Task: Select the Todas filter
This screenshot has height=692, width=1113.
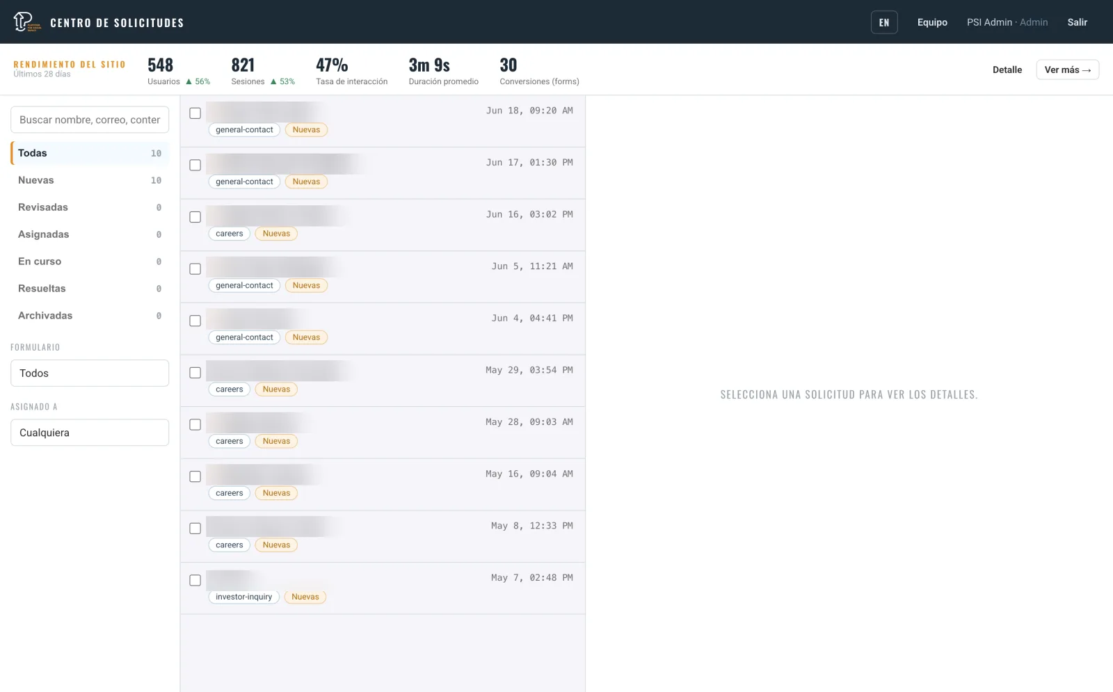Action: coord(90,153)
